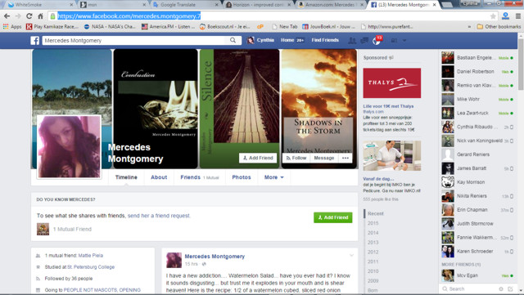This screenshot has height=295, width=524.
Task: Open the post options chevron
Action: [351, 255]
